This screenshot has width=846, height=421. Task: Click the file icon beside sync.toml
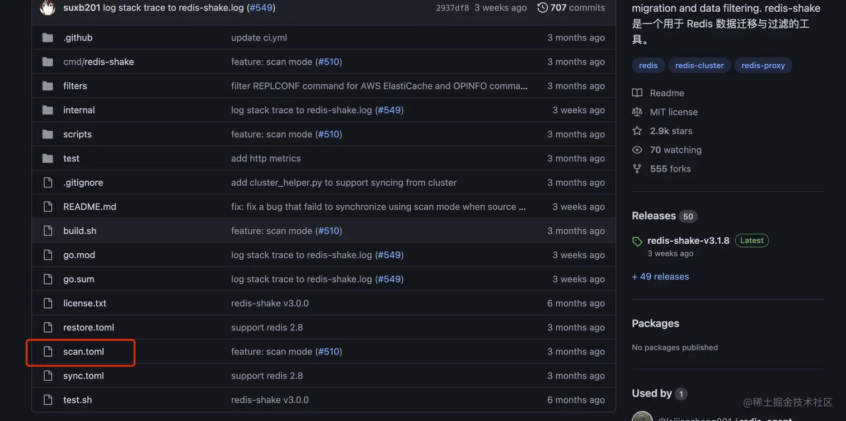[x=48, y=376]
